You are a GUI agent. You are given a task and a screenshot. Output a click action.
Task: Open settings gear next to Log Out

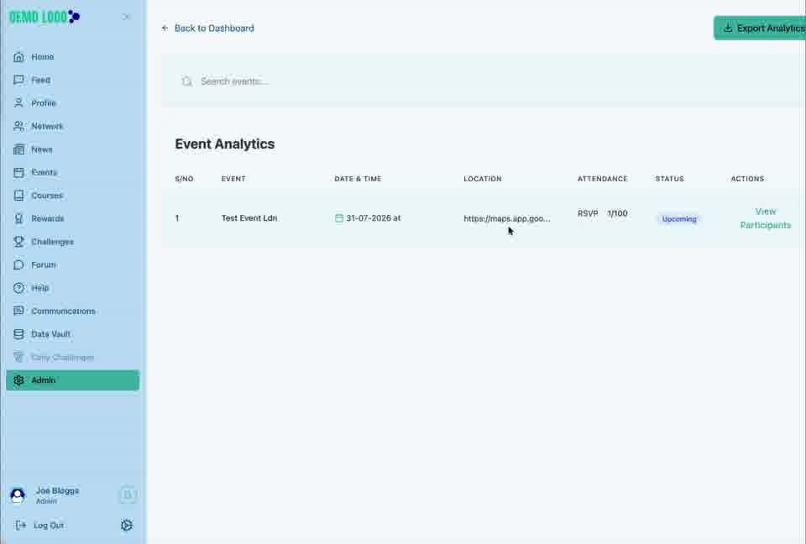pos(127,525)
